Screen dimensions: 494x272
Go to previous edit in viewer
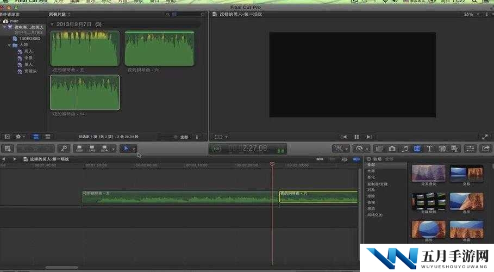pos(344,137)
